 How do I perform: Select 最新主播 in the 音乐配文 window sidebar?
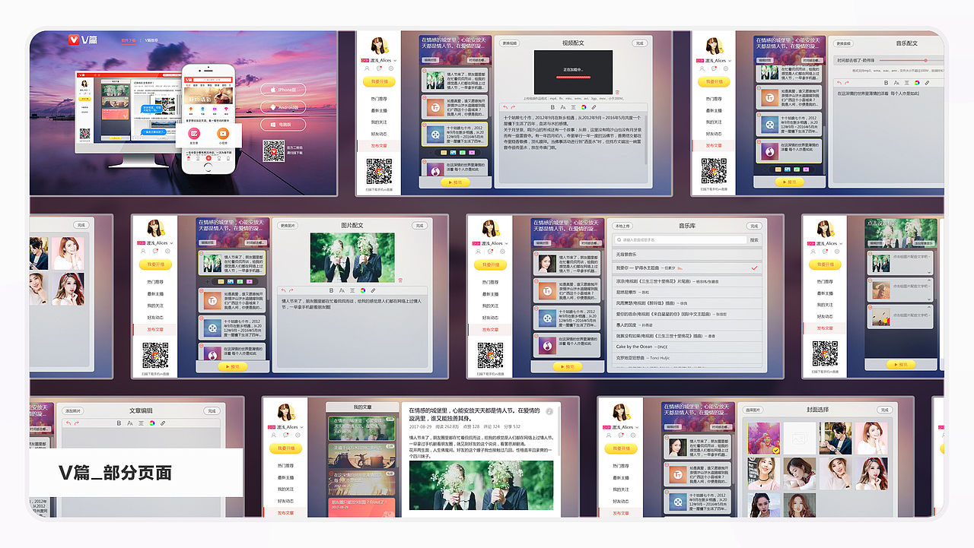tap(714, 110)
